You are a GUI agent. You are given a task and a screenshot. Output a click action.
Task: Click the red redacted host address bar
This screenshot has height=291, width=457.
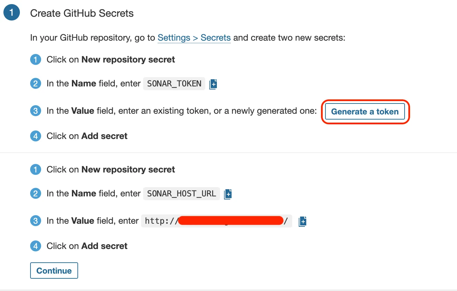click(231, 221)
